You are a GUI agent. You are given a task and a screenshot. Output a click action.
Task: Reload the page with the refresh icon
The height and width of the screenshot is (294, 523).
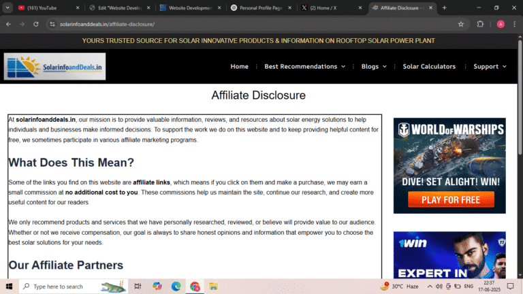(37, 24)
